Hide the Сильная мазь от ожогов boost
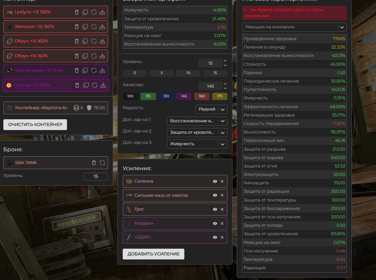 pos(215,195)
